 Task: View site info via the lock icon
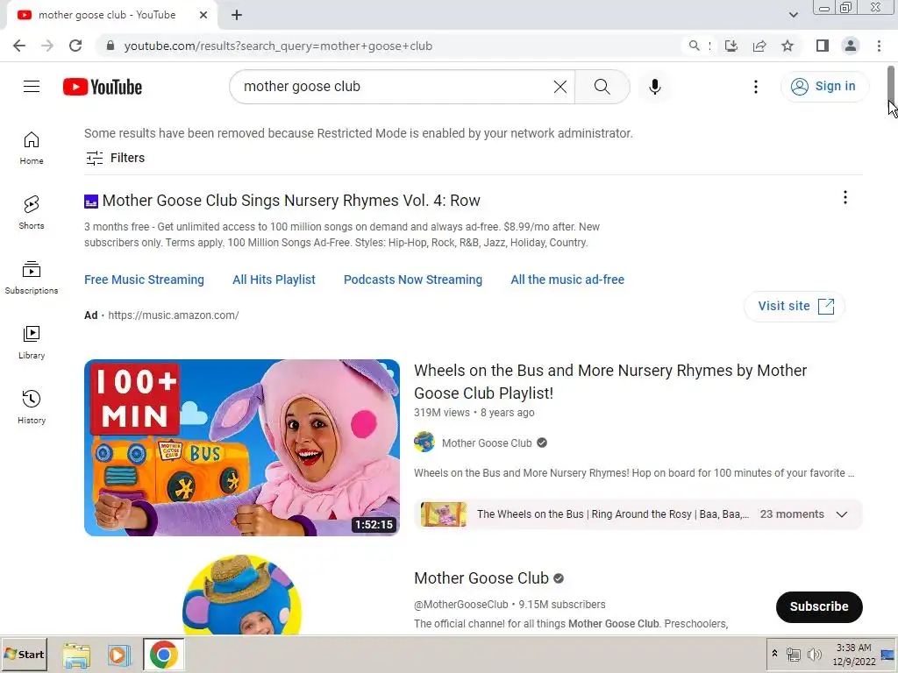[x=110, y=46]
